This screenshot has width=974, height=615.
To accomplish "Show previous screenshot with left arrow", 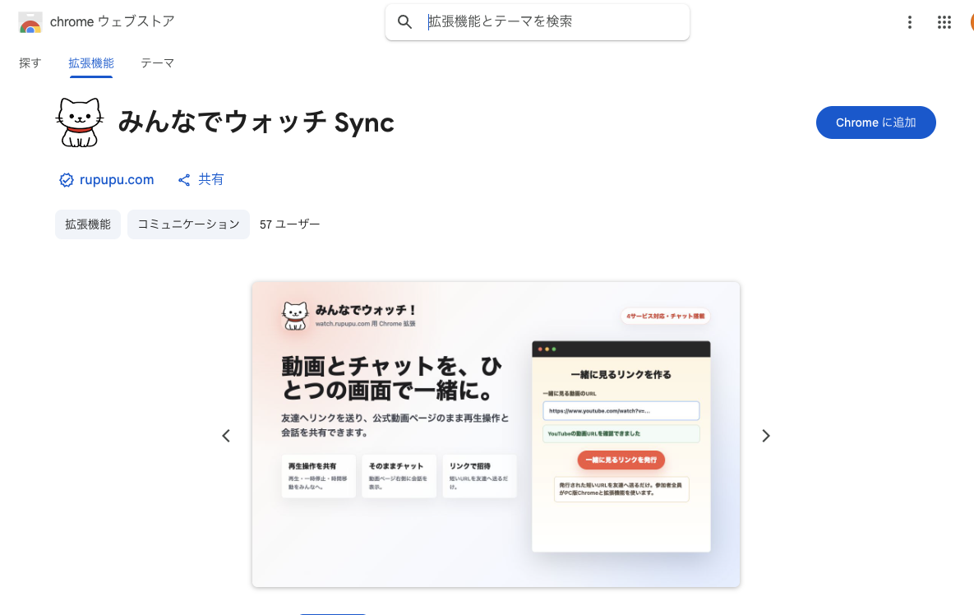I will [226, 436].
